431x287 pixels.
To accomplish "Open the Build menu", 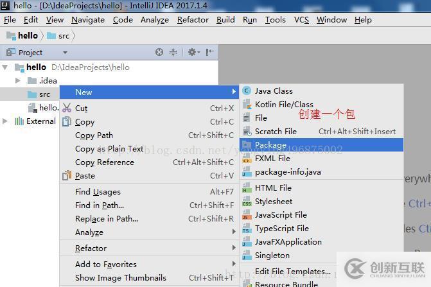I will [x=225, y=20].
